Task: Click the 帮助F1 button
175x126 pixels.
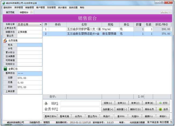Action: [x=163, y=116]
